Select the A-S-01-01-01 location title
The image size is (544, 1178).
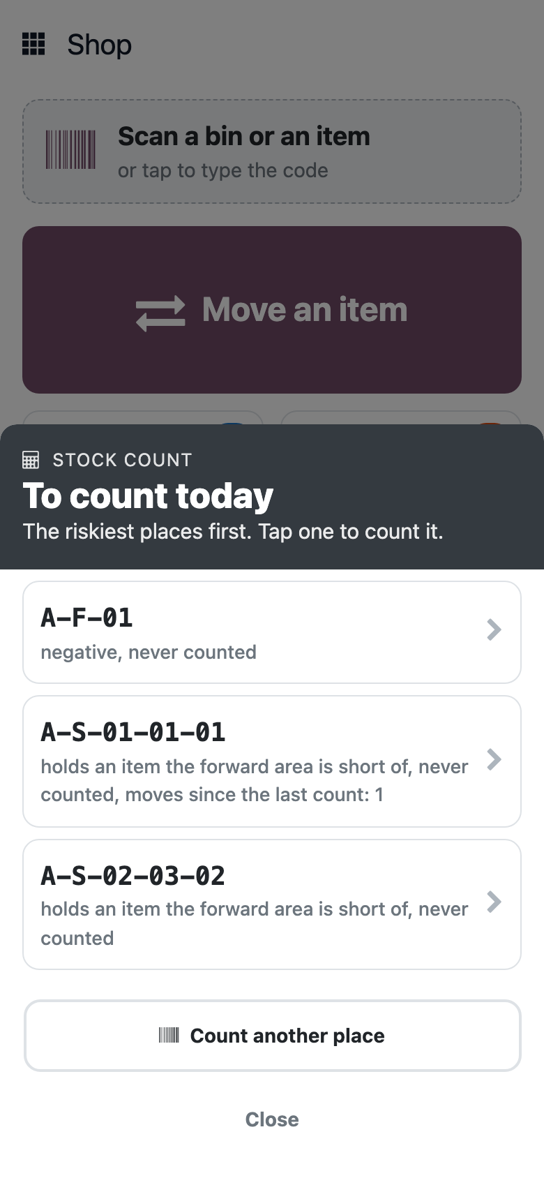click(x=133, y=732)
